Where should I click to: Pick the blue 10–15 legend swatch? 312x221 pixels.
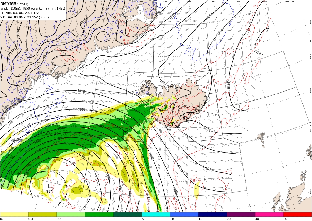184,214
